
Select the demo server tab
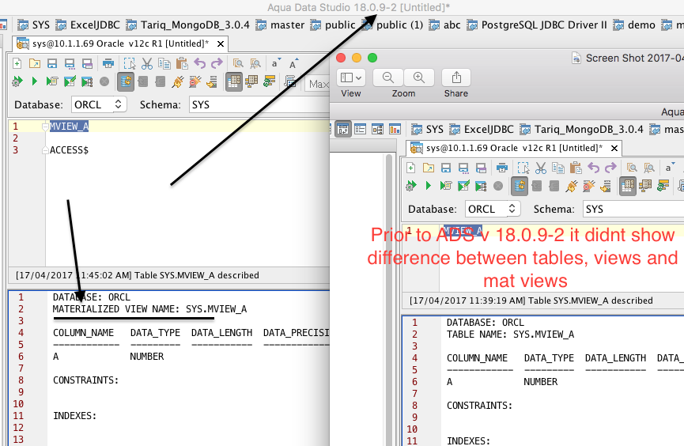tap(634, 25)
